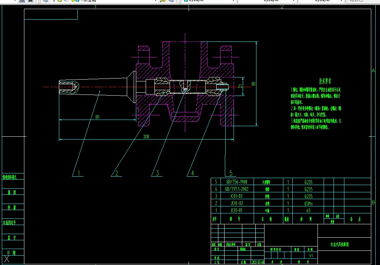Screen dimensions: 380x265
Task: Select the 签字 label in left margin
Action: tap(12, 238)
